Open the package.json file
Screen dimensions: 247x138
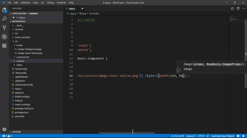click(22, 112)
